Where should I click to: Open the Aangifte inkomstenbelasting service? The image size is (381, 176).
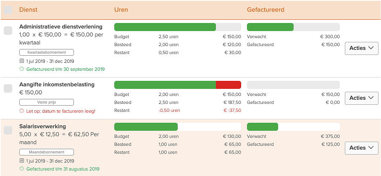(x=57, y=85)
